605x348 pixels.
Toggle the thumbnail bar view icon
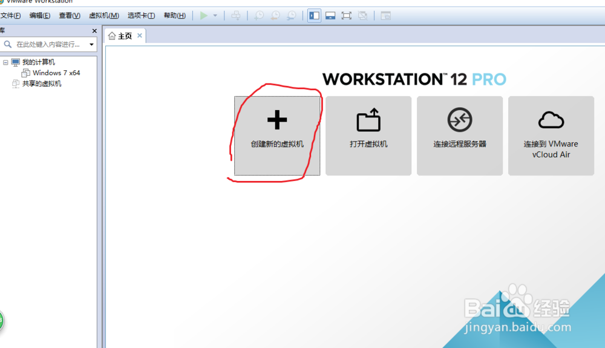[x=330, y=16]
